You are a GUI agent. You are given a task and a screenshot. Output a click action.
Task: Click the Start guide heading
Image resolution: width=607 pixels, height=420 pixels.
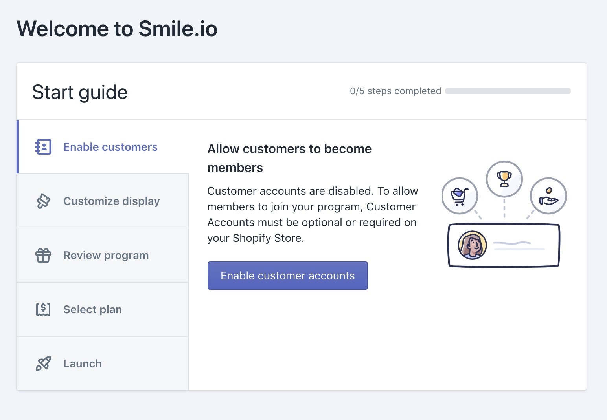click(x=80, y=92)
